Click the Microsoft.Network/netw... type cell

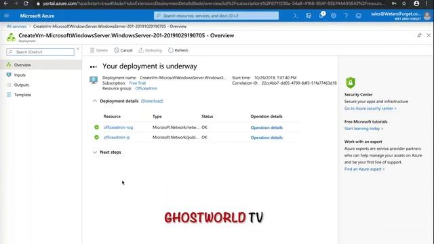(176, 127)
